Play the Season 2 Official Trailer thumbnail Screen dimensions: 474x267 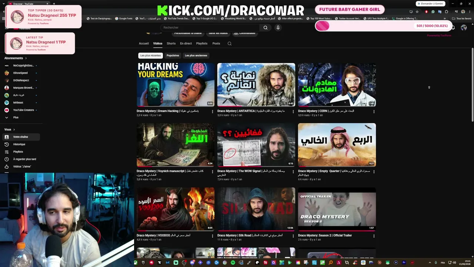tap(337, 209)
